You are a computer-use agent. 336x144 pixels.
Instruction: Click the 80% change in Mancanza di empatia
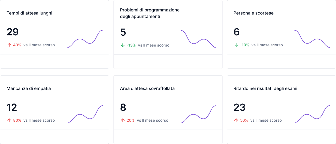tap(17, 120)
